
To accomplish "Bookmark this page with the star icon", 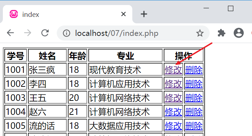I will [200, 33].
